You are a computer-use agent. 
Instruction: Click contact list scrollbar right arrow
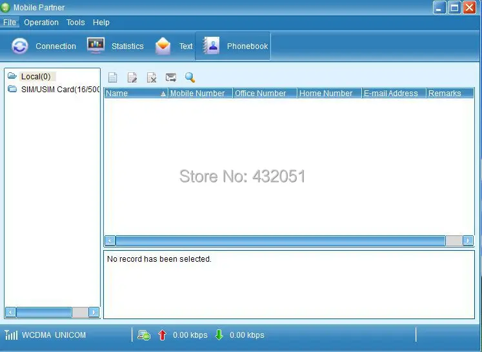tap(468, 240)
